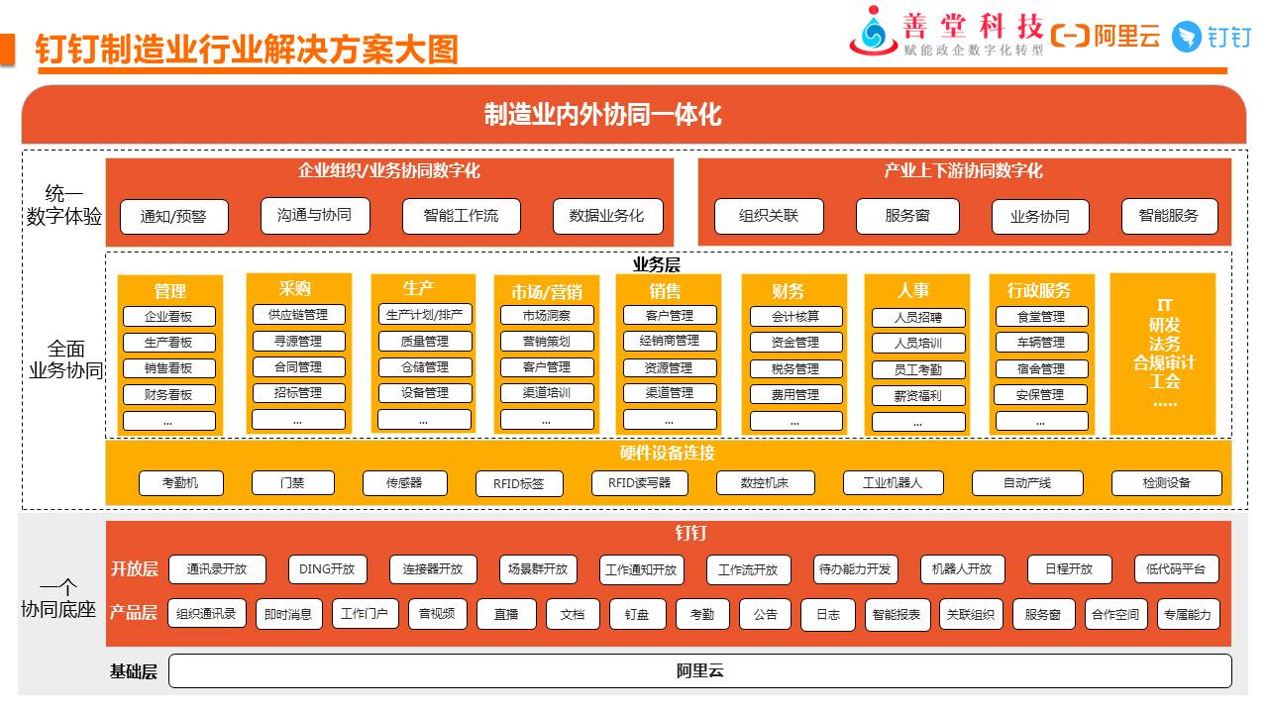Click 生产计划/排产 in 生产 column

[425, 315]
